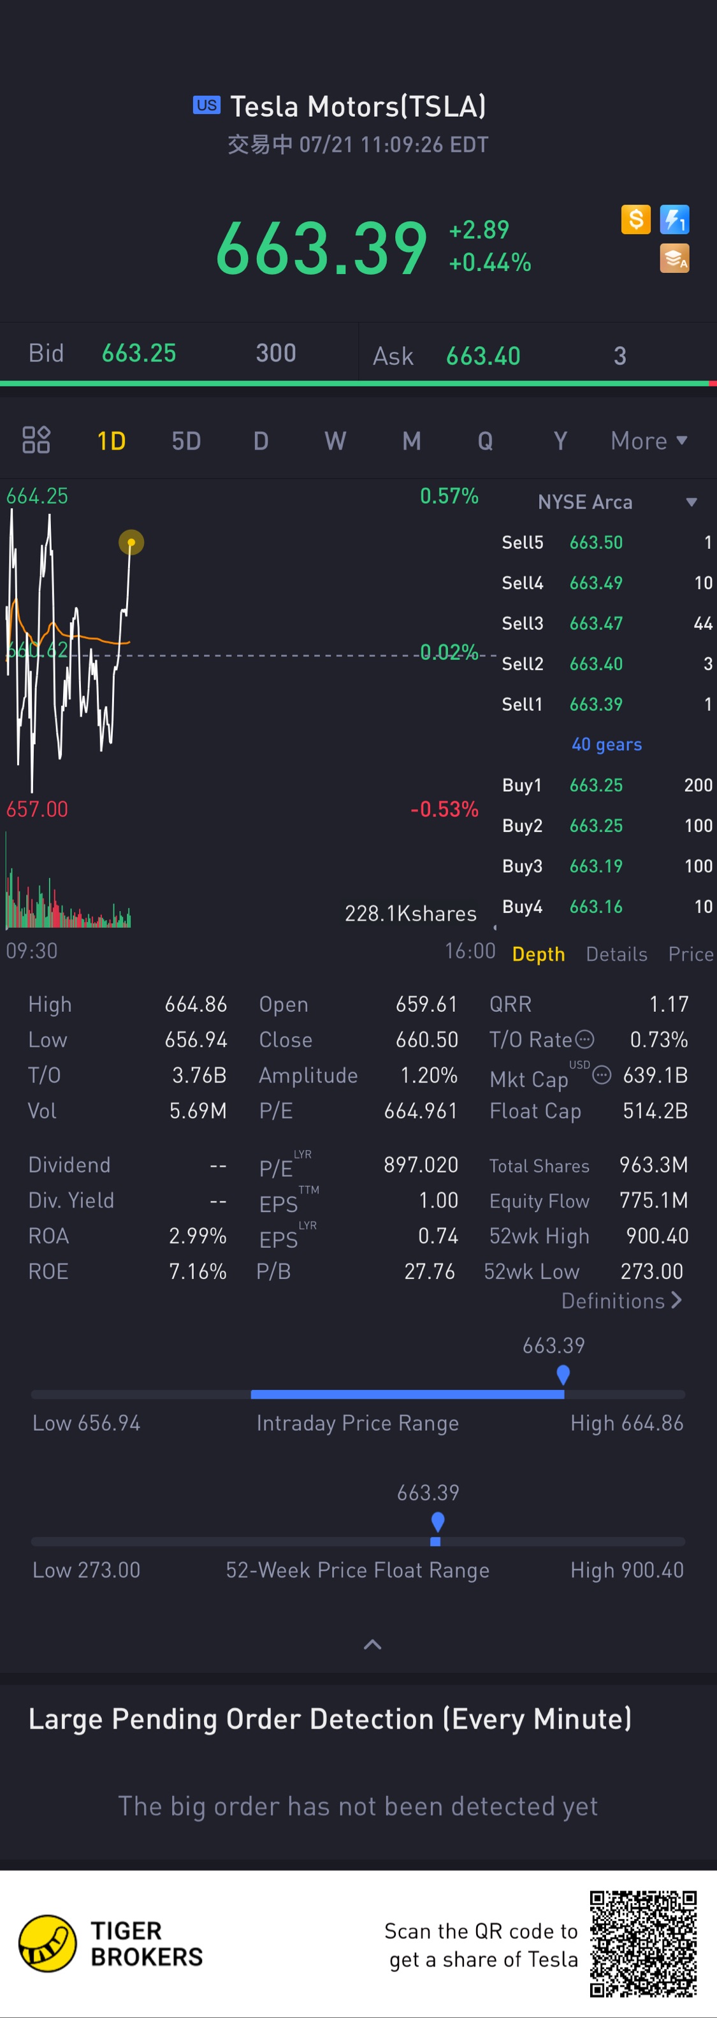Tap the QR code image
This screenshot has width=717, height=2018.
point(644,1943)
